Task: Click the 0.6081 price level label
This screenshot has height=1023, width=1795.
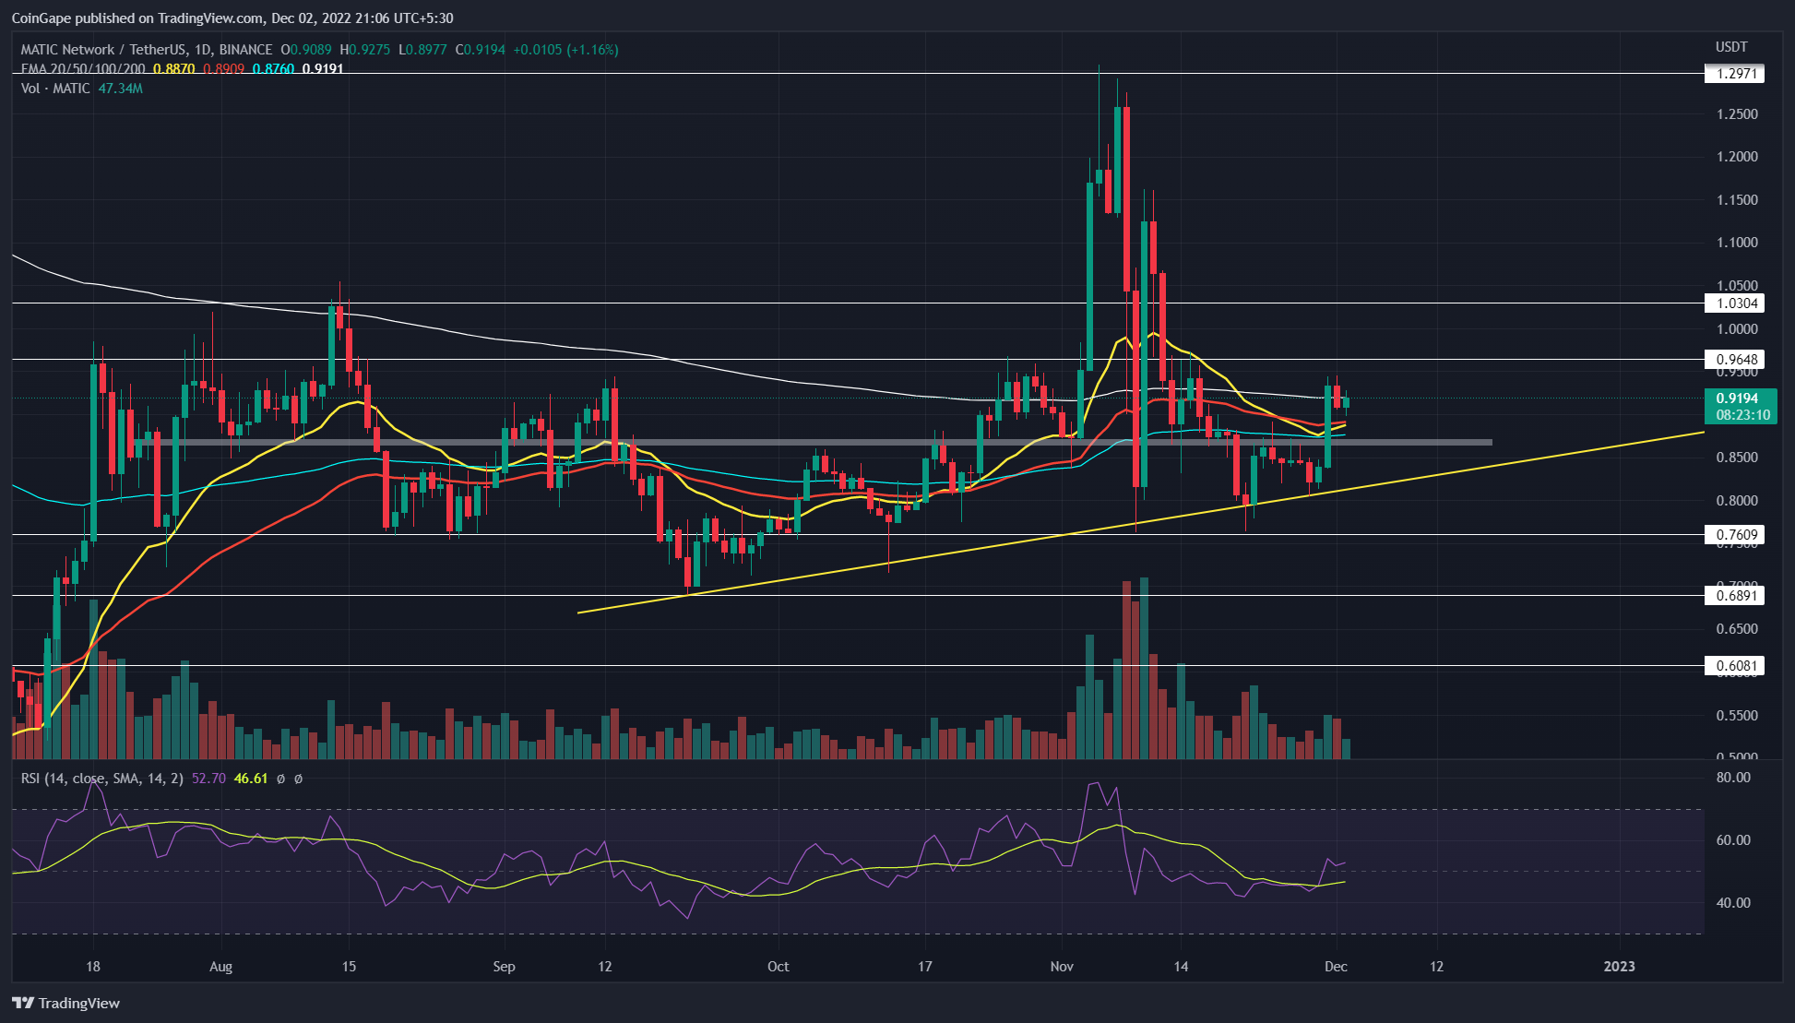Action: (1736, 666)
